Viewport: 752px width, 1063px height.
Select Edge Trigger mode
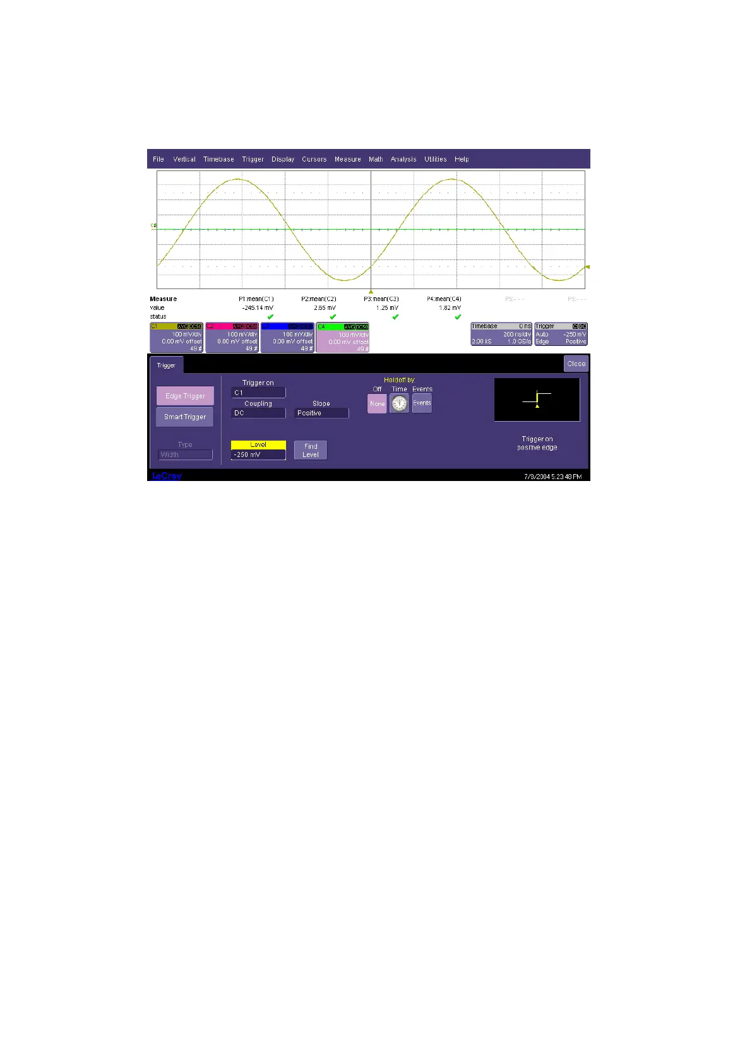[x=185, y=396]
